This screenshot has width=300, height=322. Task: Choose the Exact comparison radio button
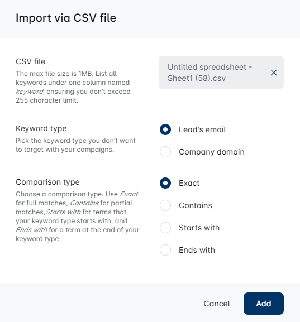coord(165,183)
